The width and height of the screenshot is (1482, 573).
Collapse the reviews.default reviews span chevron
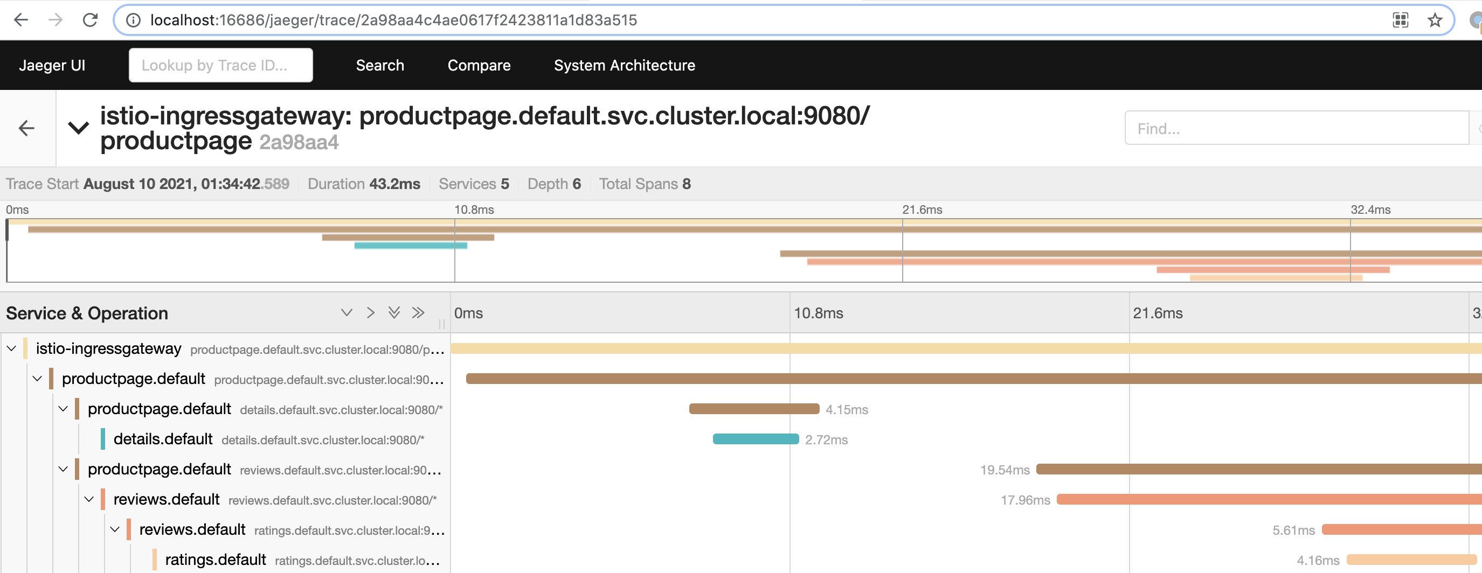(89, 499)
